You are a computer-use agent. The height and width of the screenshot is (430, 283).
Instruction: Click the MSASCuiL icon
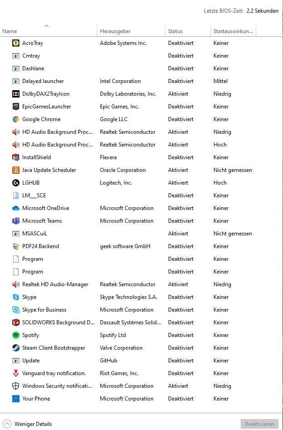tap(16, 234)
